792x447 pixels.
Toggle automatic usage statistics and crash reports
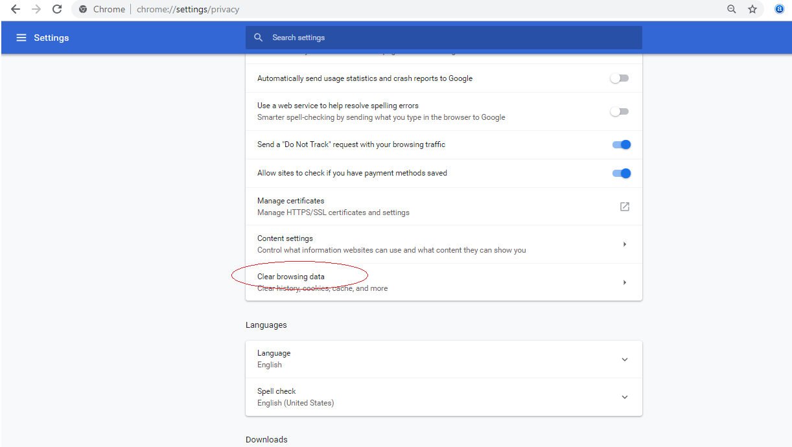click(x=620, y=78)
